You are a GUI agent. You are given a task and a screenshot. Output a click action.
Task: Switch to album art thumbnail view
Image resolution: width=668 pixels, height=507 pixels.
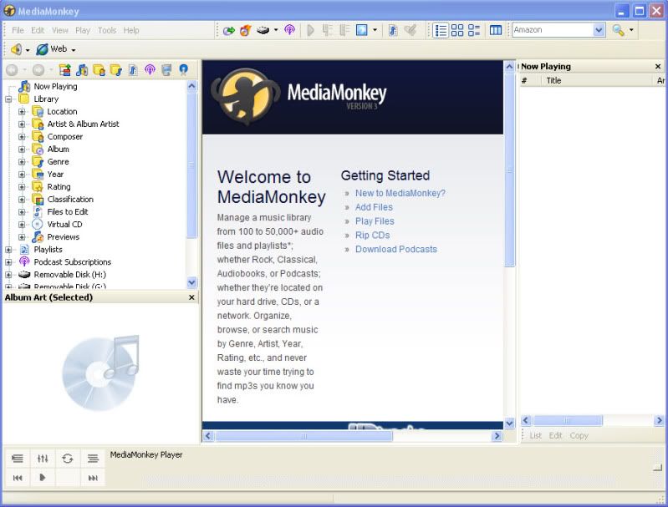pos(457,30)
